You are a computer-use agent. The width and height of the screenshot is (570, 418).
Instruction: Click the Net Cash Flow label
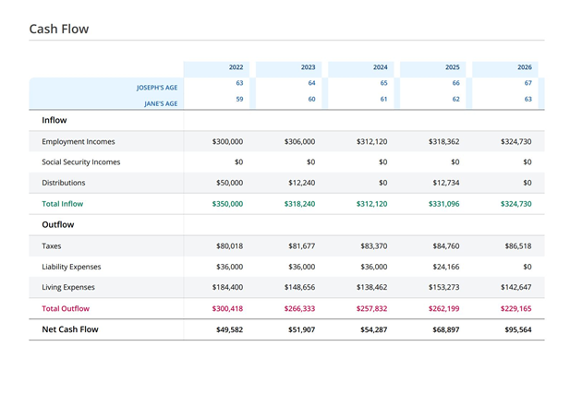pos(69,329)
